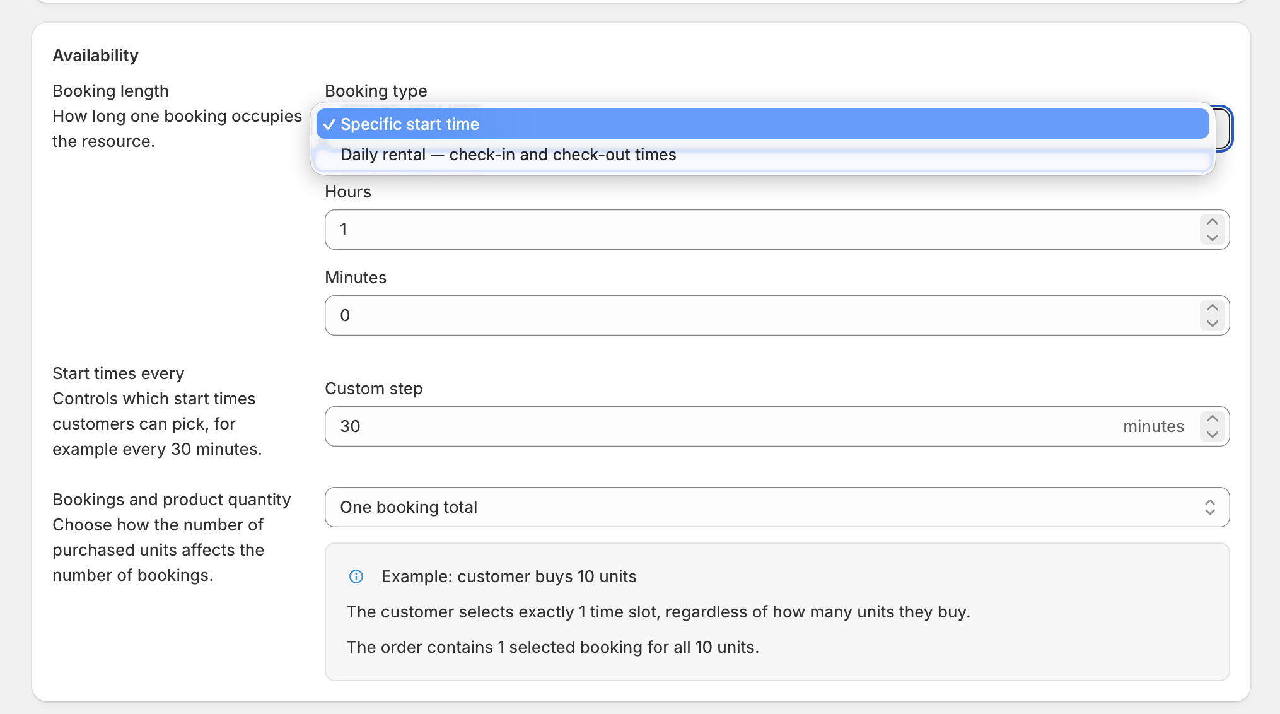This screenshot has width=1280, height=714.
Task: Click the info icon beside Example text
Action: pos(356,576)
